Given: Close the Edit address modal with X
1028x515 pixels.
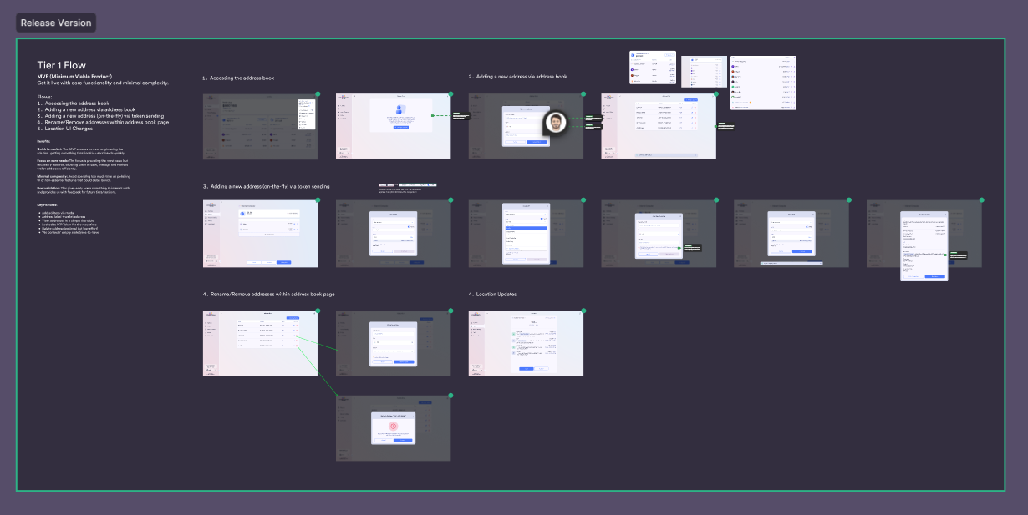Looking at the screenshot, I should pyautogui.click(x=413, y=324).
